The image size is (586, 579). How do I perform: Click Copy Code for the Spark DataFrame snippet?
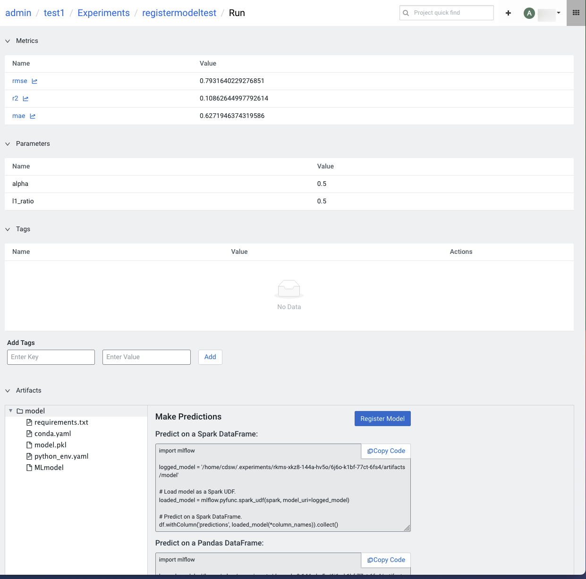tap(385, 451)
